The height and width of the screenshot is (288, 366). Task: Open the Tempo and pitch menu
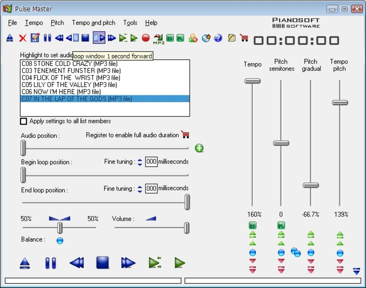pyautogui.click(x=93, y=23)
